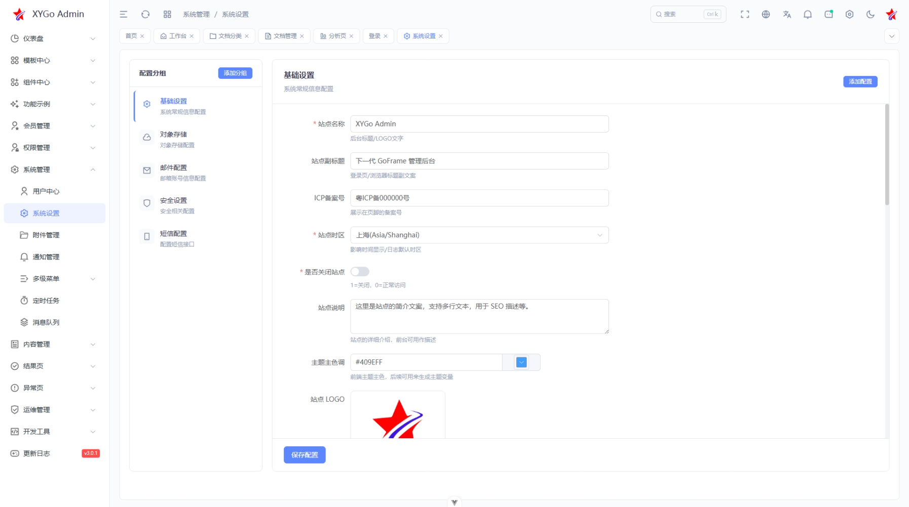Click the 站点名称 input field

click(x=479, y=124)
